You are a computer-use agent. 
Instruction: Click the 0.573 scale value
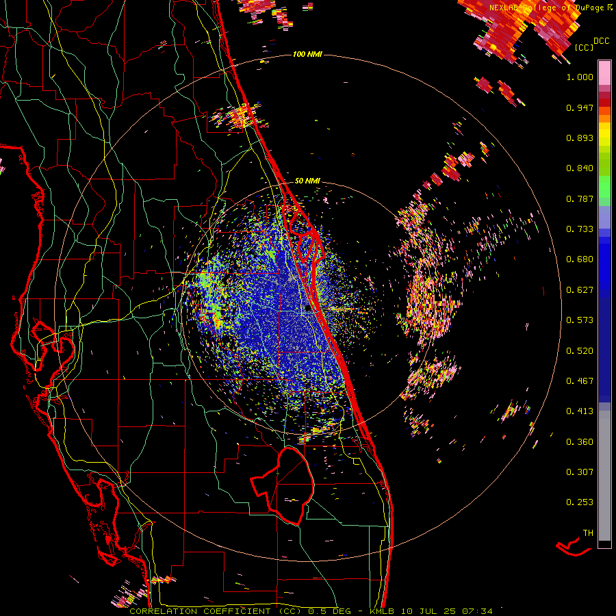pos(580,320)
